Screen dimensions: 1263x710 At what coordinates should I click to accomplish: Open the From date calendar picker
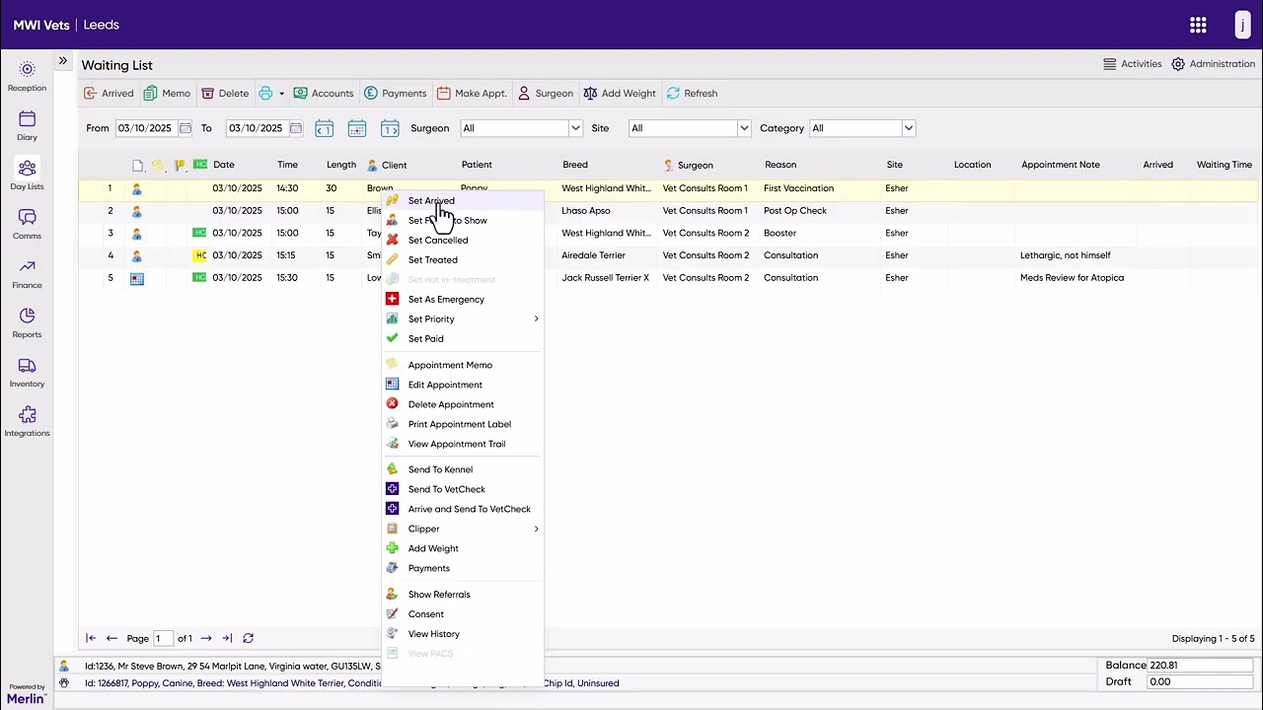coord(185,128)
